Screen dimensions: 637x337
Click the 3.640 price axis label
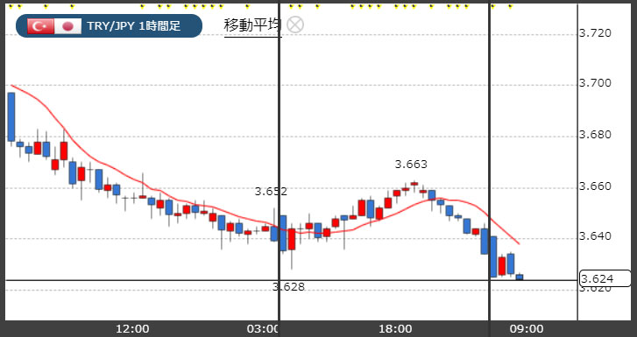pos(595,236)
